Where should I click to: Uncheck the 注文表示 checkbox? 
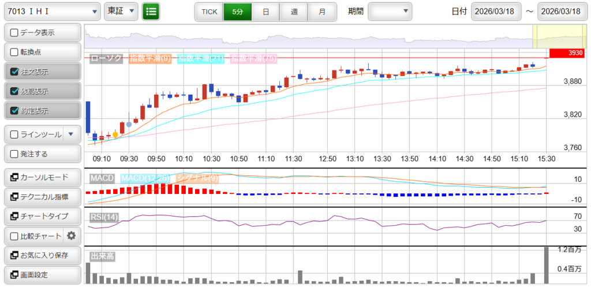tap(14, 72)
